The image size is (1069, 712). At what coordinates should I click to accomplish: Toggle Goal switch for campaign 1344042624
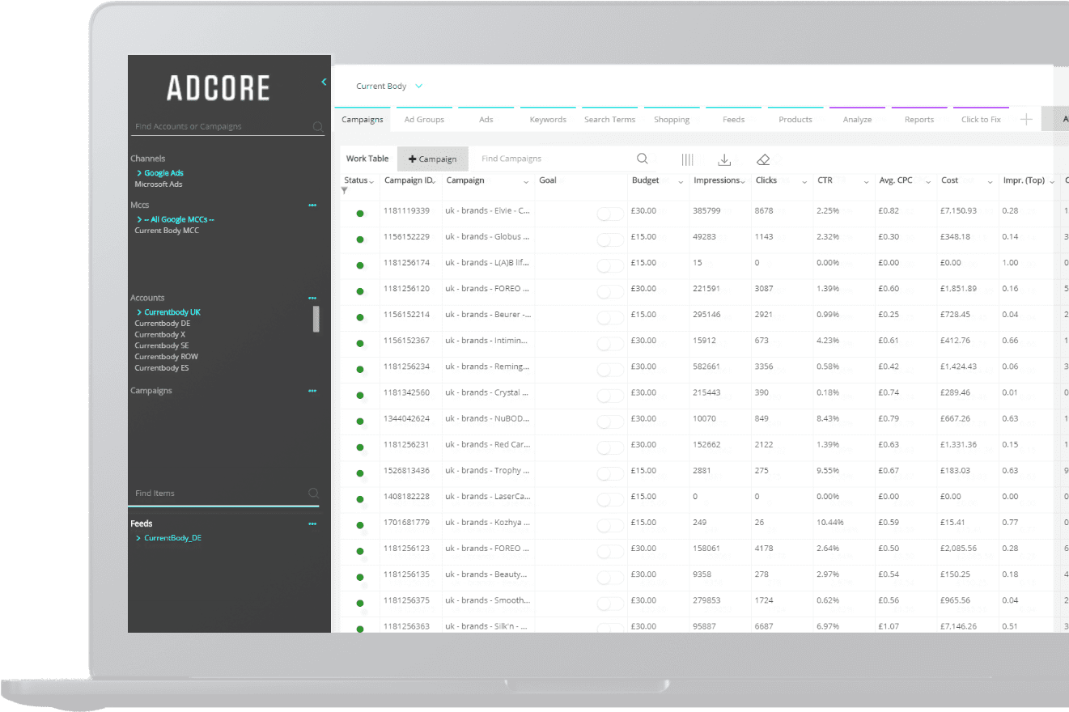610,422
